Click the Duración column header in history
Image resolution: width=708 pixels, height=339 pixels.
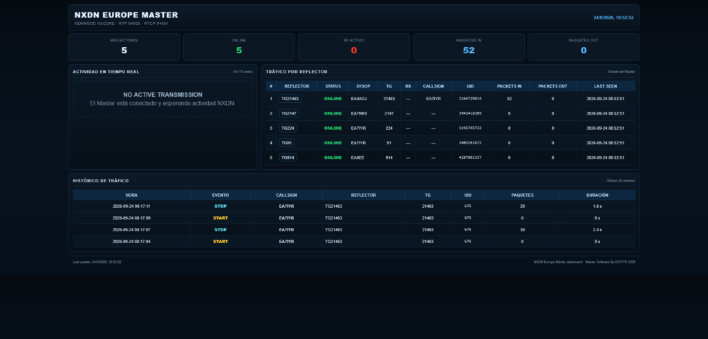tap(597, 195)
